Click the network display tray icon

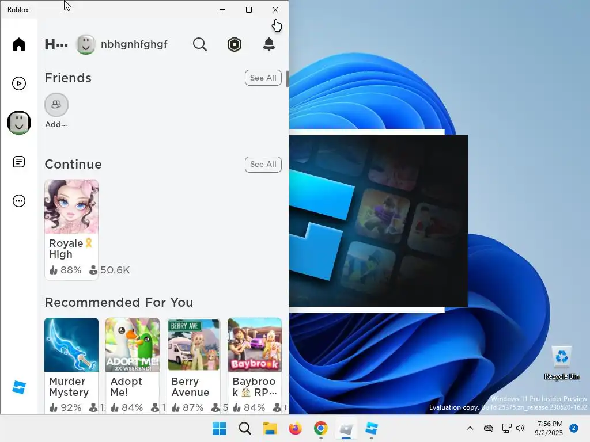[506, 428]
